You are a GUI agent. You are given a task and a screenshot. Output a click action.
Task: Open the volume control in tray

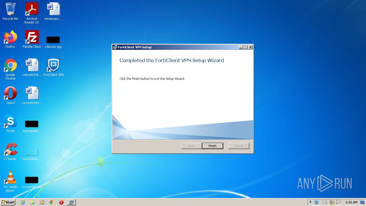pyautogui.click(x=325, y=202)
